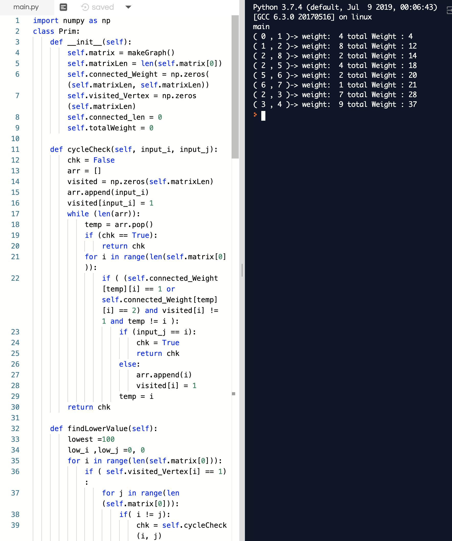Image resolution: width=452 pixels, height=541 pixels.
Task: Click the code formatter icon beside main.py
Action: 63,7
